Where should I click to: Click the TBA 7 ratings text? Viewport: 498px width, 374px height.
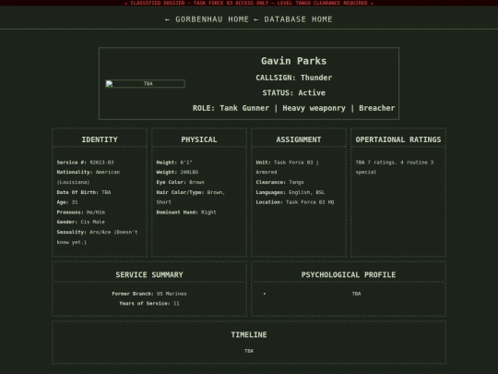tap(395, 167)
